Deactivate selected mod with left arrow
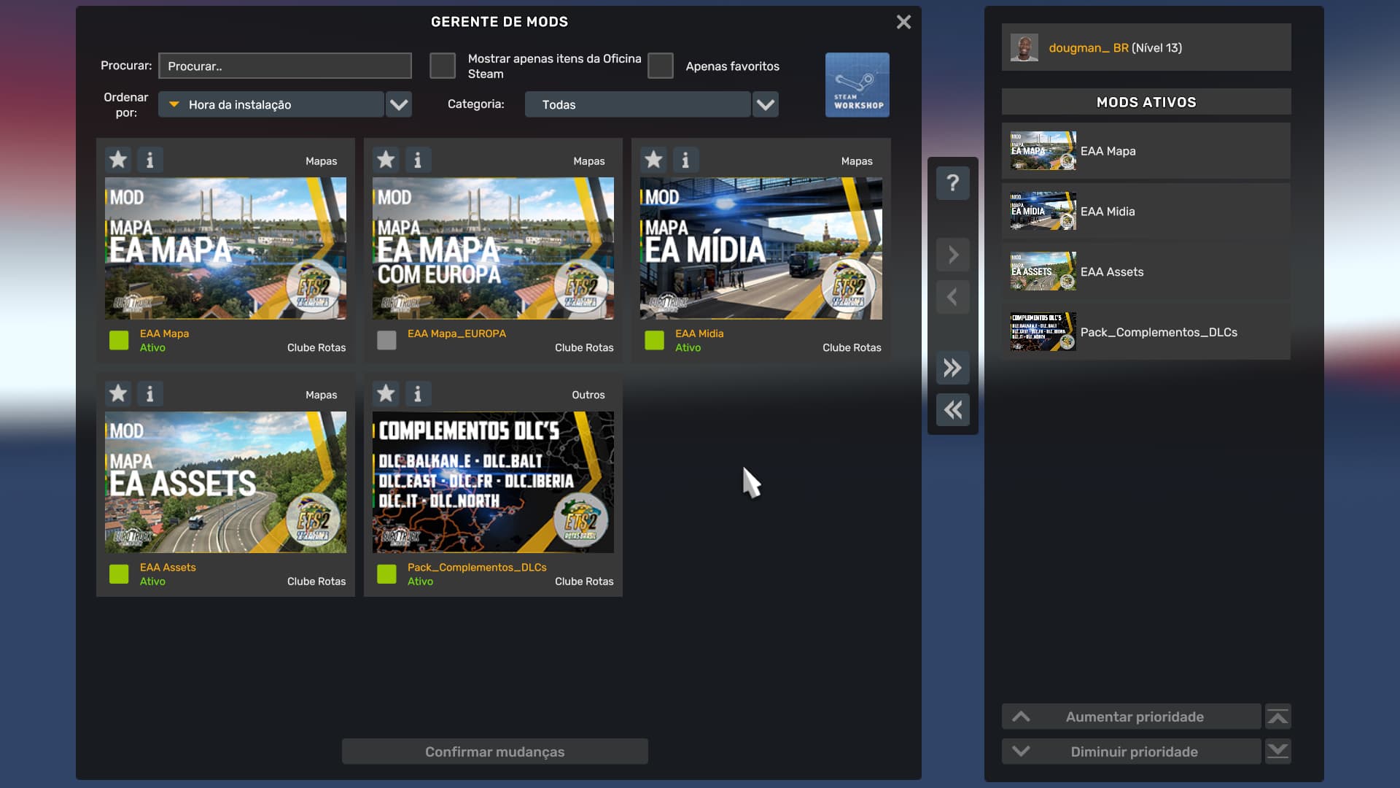This screenshot has height=788, width=1400. (953, 297)
